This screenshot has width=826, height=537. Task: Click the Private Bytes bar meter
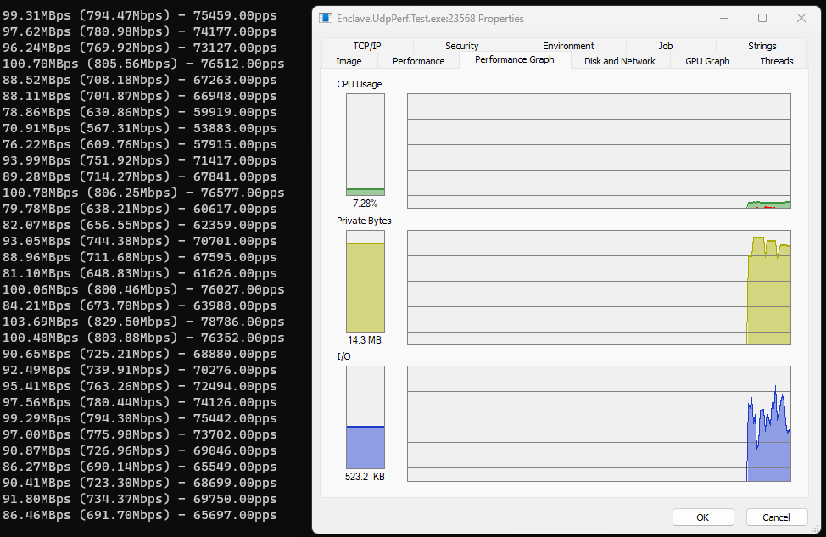pyautogui.click(x=365, y=282)
